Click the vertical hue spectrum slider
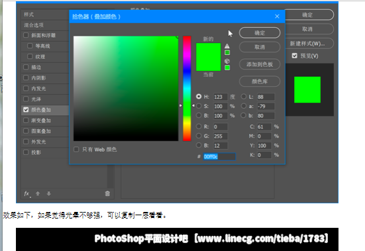This screenshot has height=251, width=365. tap(187, 88)
